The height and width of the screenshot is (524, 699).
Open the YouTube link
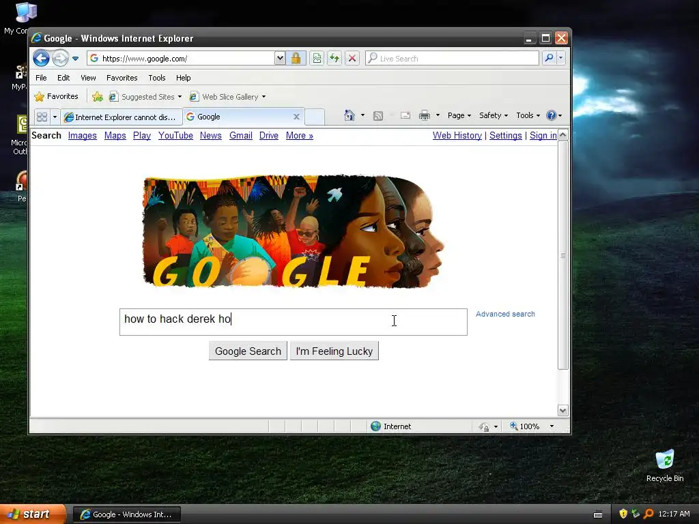[x=175, y=136]
